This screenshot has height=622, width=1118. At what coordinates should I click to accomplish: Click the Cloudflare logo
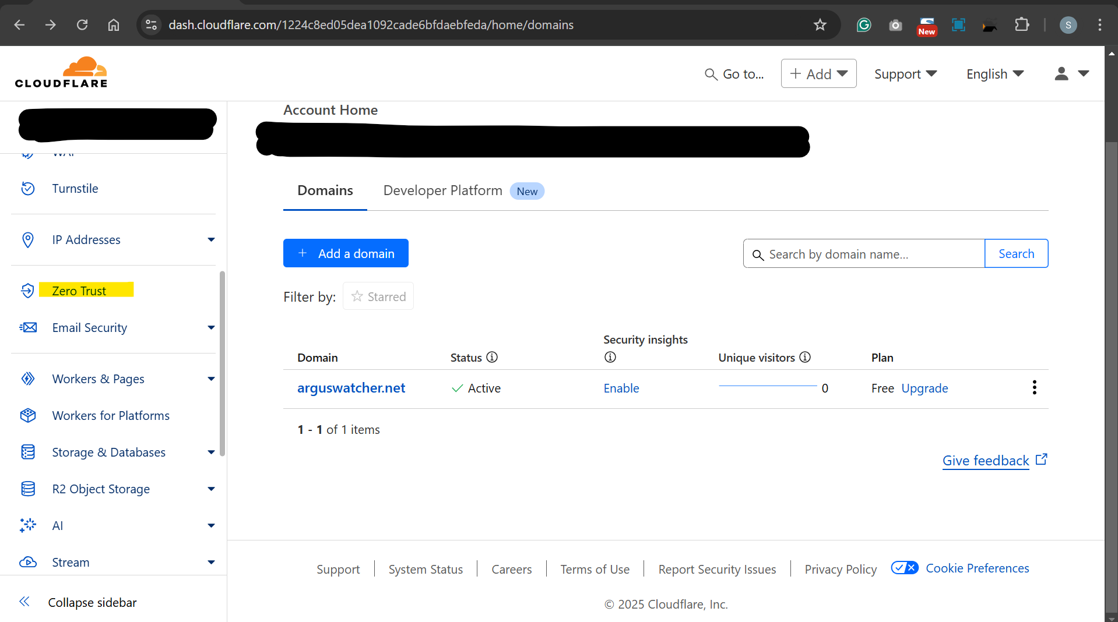point(61,73)
